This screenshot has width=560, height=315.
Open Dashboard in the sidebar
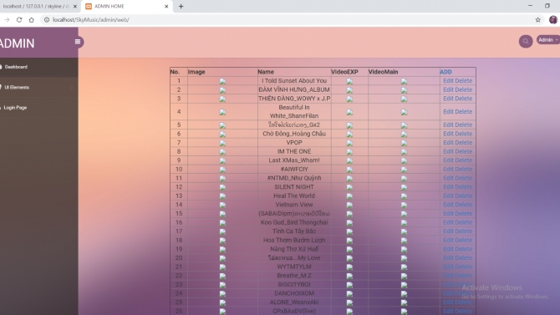click(16, 67)
